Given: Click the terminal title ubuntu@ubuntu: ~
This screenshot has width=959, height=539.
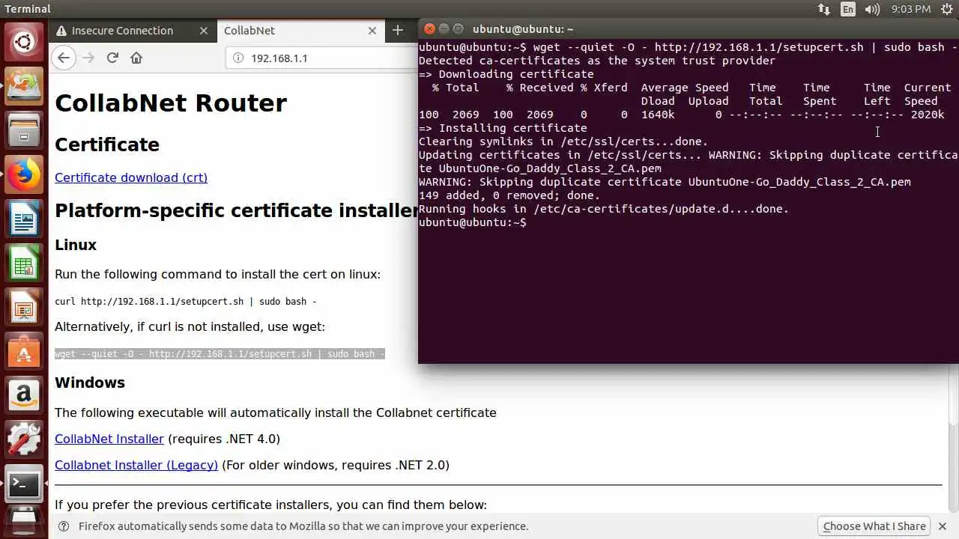Looking at the screenshot, I should [x=523, y=29].
